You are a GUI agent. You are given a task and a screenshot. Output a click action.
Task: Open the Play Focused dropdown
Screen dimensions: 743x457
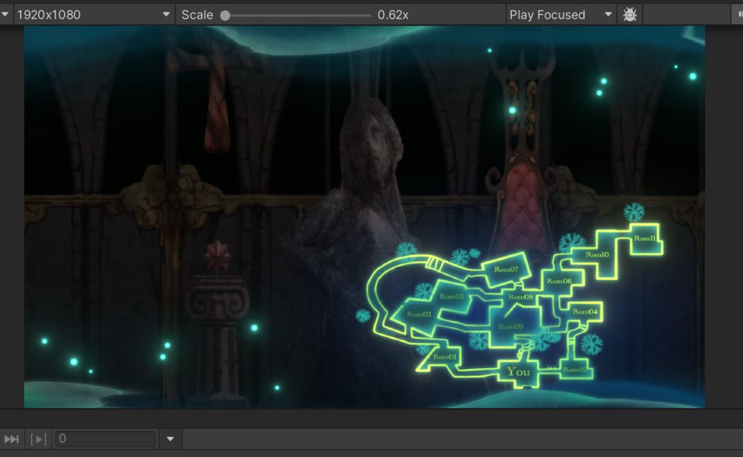pyautogui.click(x=561, y=14)
